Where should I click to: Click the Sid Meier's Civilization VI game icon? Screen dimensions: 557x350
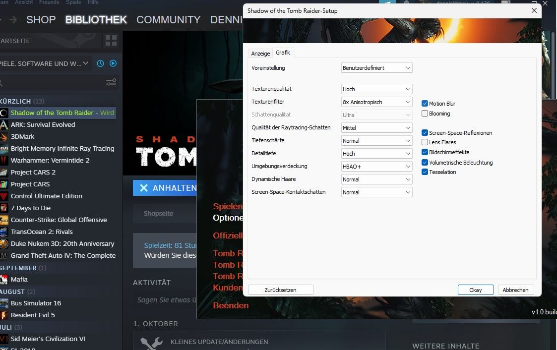[4, 339]
